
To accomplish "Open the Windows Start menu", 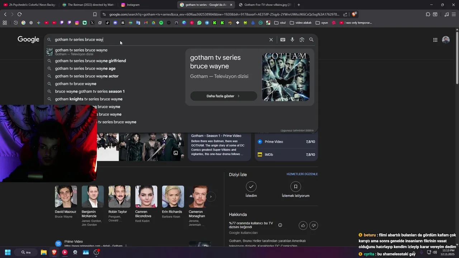I will pos(8,252).
